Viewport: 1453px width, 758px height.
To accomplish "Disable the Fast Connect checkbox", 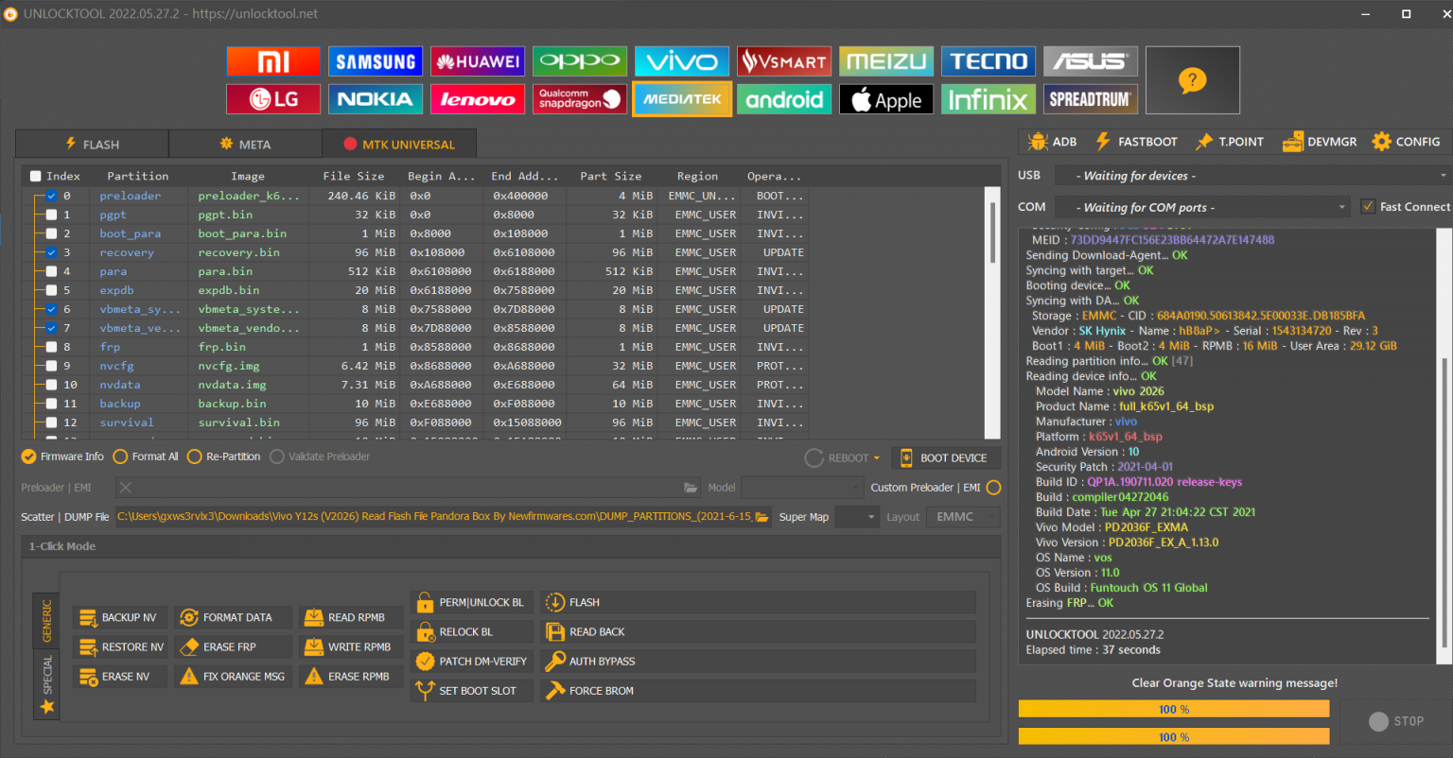I will click(1368, 206).
